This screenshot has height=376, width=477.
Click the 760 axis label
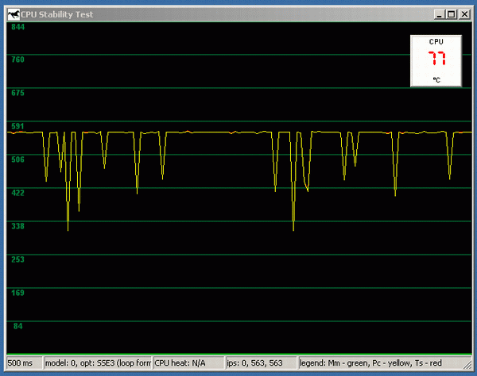17,59
